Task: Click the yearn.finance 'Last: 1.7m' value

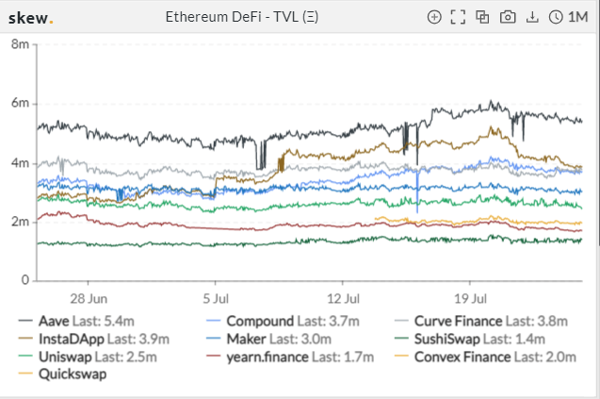Action: (343, 357)
